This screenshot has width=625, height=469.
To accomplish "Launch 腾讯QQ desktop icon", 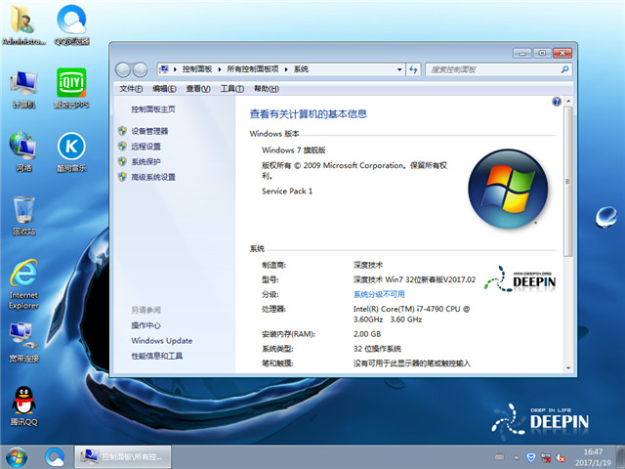I will point(23,406).
